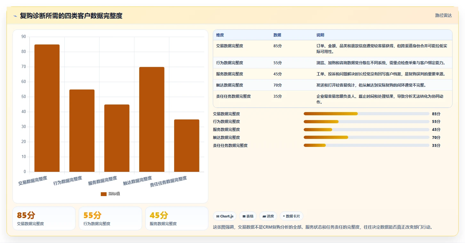465x243 pixels.
Task: Click the 服务数据完整度 cell in table
Action: tap(230, 74)
